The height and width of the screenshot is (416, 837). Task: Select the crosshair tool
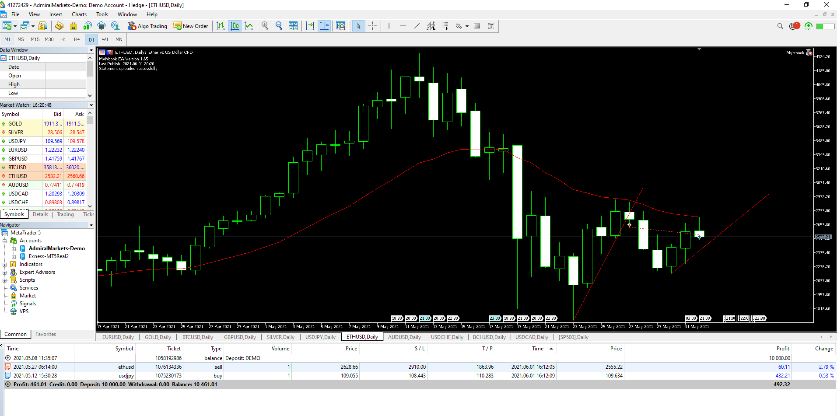tap(372, 26)
